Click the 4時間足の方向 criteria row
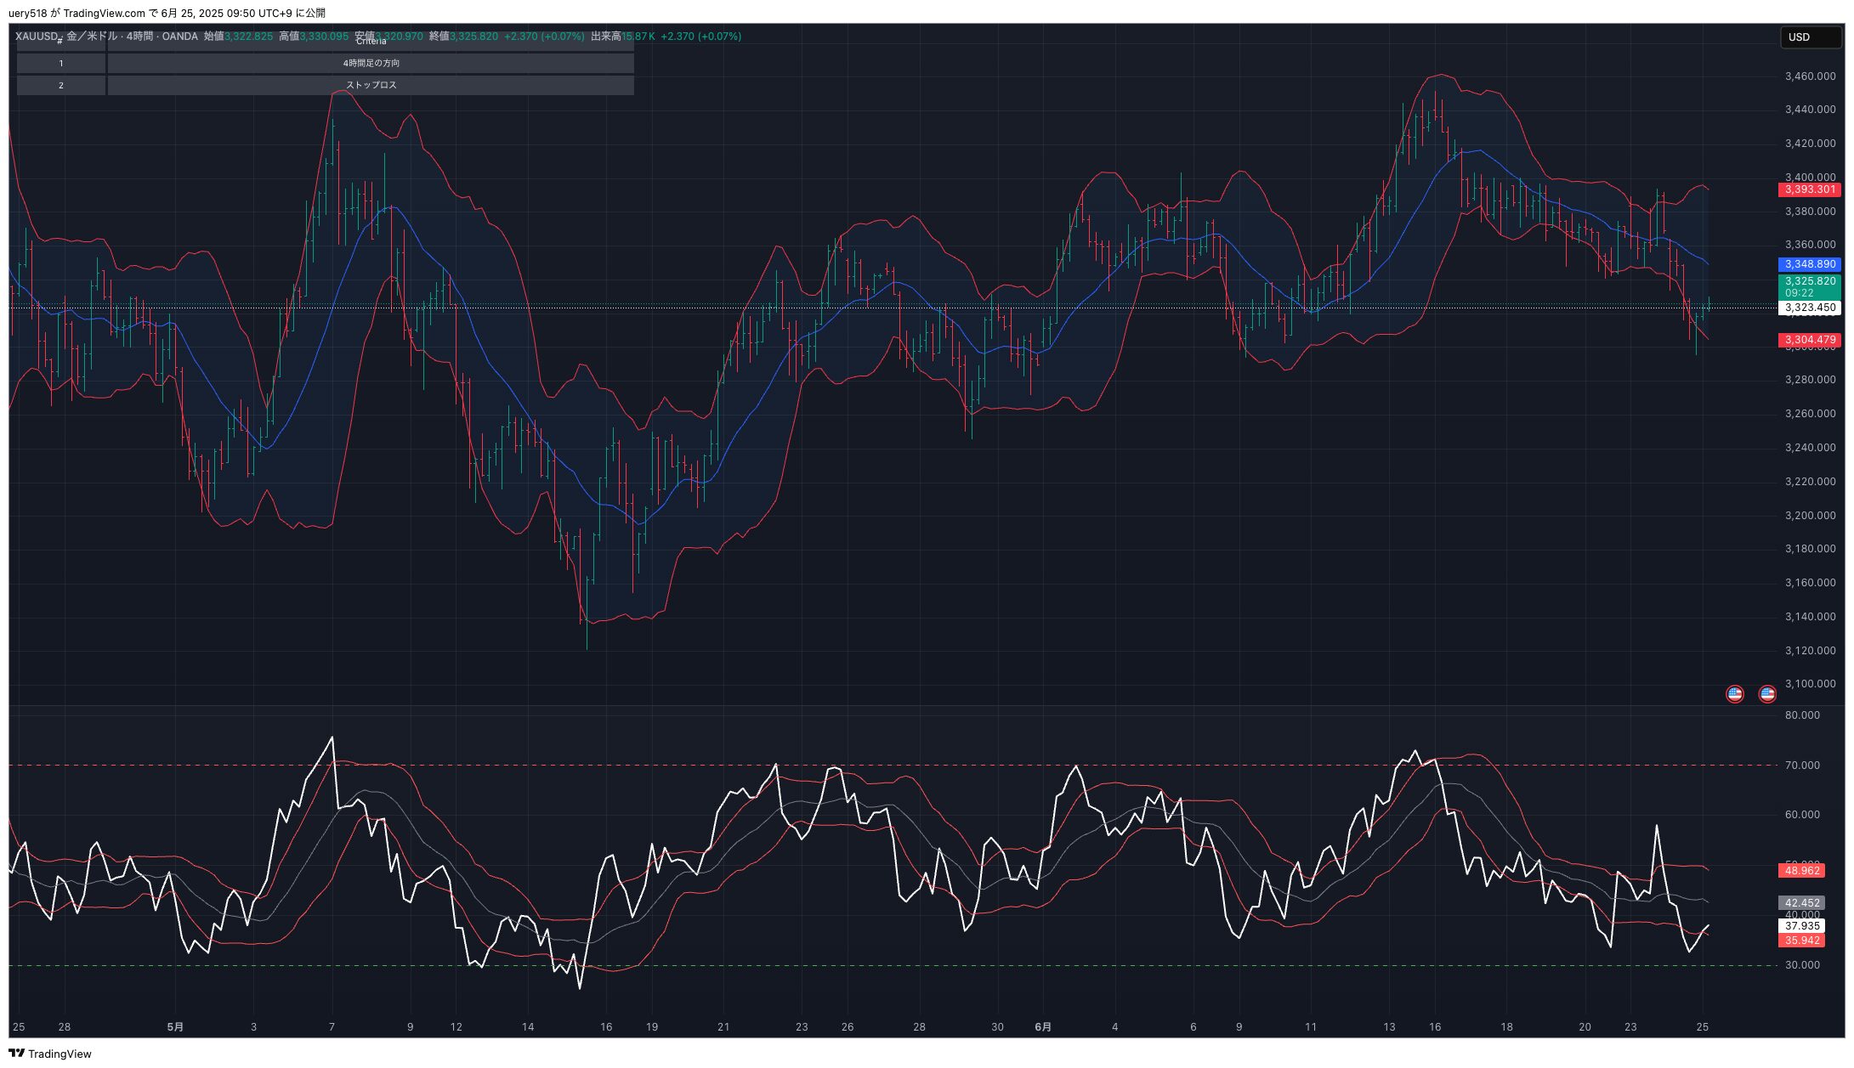This screenshot has height=1068, width=1854. click(371, 64)
